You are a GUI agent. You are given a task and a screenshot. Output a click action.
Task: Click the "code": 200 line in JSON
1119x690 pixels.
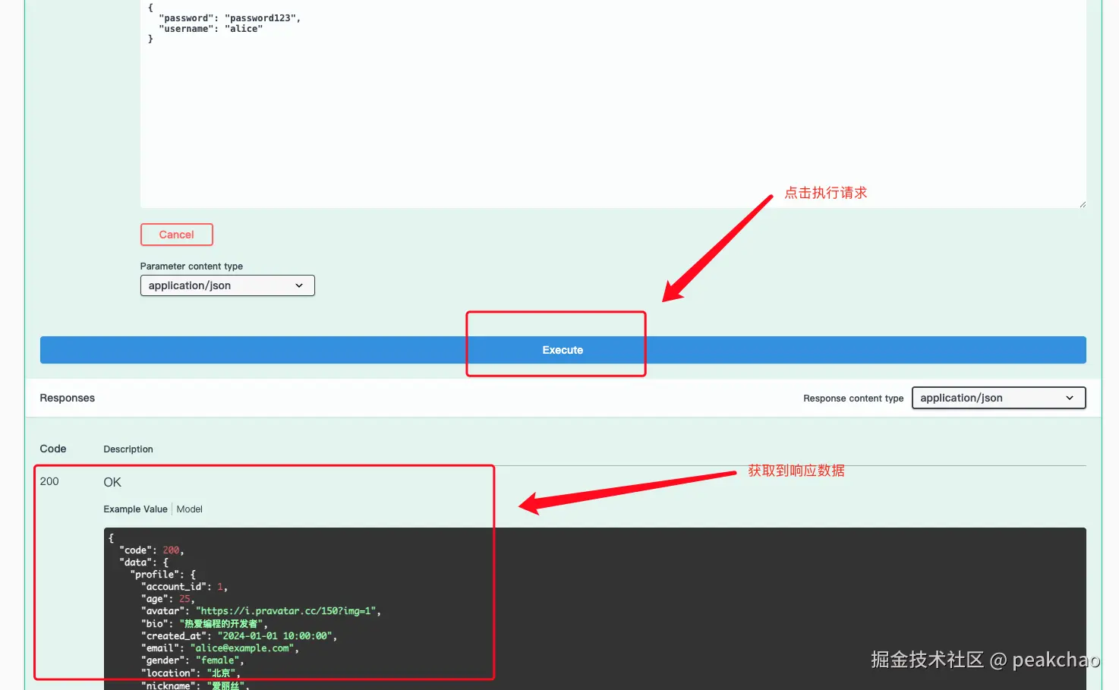coord(151,550)
